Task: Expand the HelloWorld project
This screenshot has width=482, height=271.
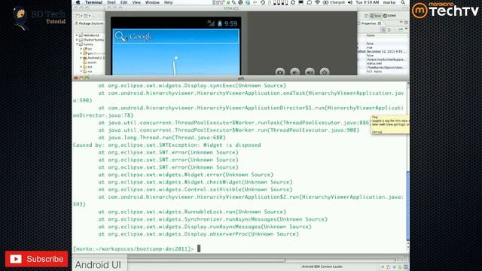Action: (77, 35)
